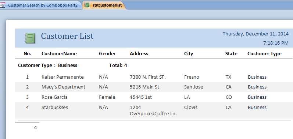Click address 5216 Main St
Viewport: 293px width, 139px height.
click(x=144, y=87)
